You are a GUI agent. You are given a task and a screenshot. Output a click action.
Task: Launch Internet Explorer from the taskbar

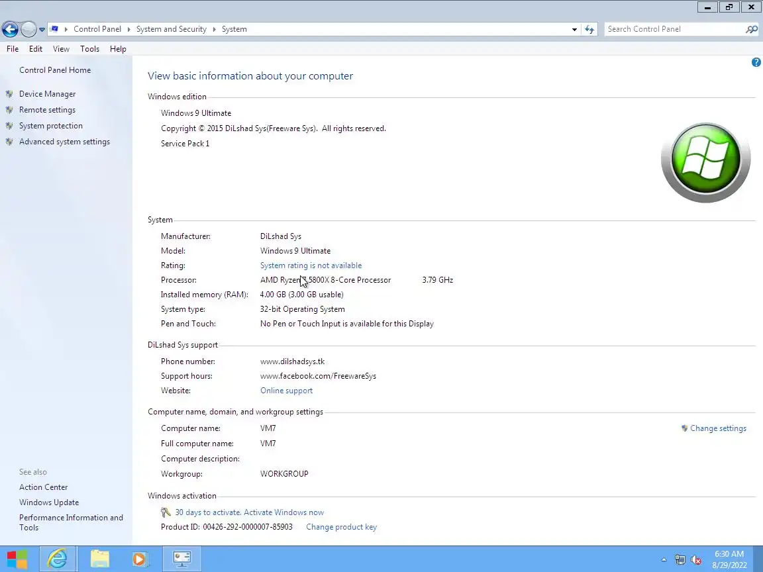coord(57,559)
